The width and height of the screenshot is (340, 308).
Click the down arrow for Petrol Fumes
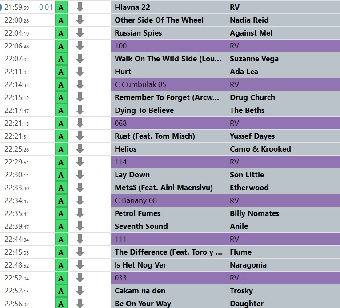[x=80, y=214]
